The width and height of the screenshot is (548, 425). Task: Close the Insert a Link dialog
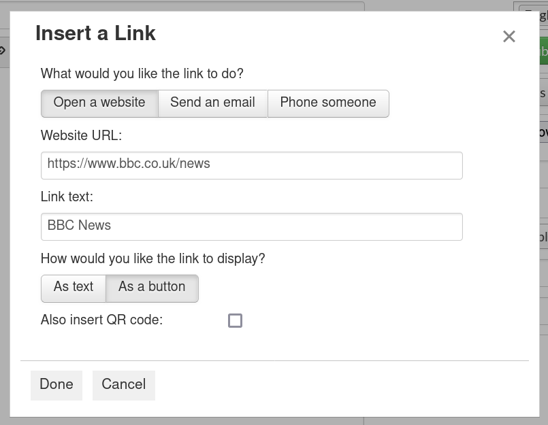(509, 37)
